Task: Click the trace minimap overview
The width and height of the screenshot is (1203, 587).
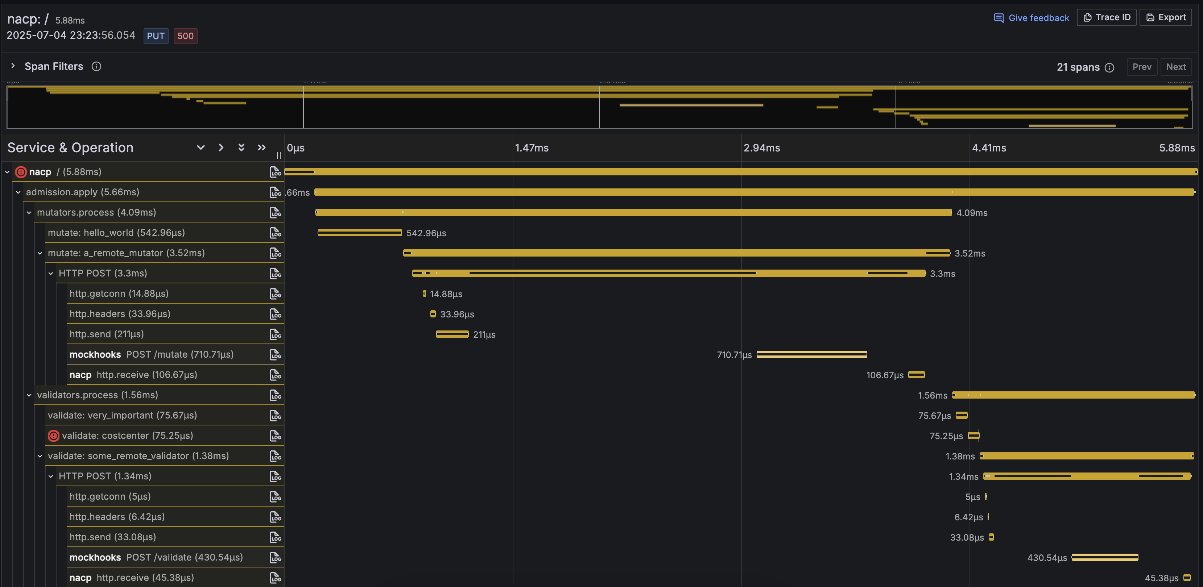Action: [600, 107]
